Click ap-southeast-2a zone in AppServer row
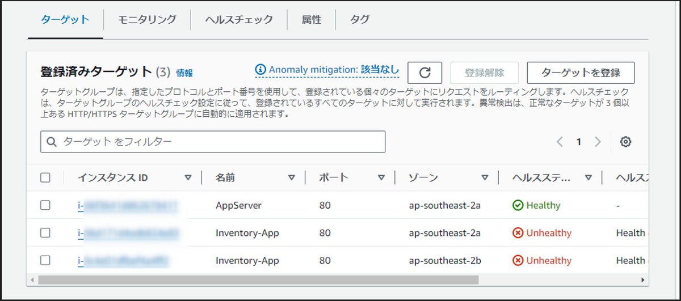This screenshot has height=301, width=681. pos(445,205)
